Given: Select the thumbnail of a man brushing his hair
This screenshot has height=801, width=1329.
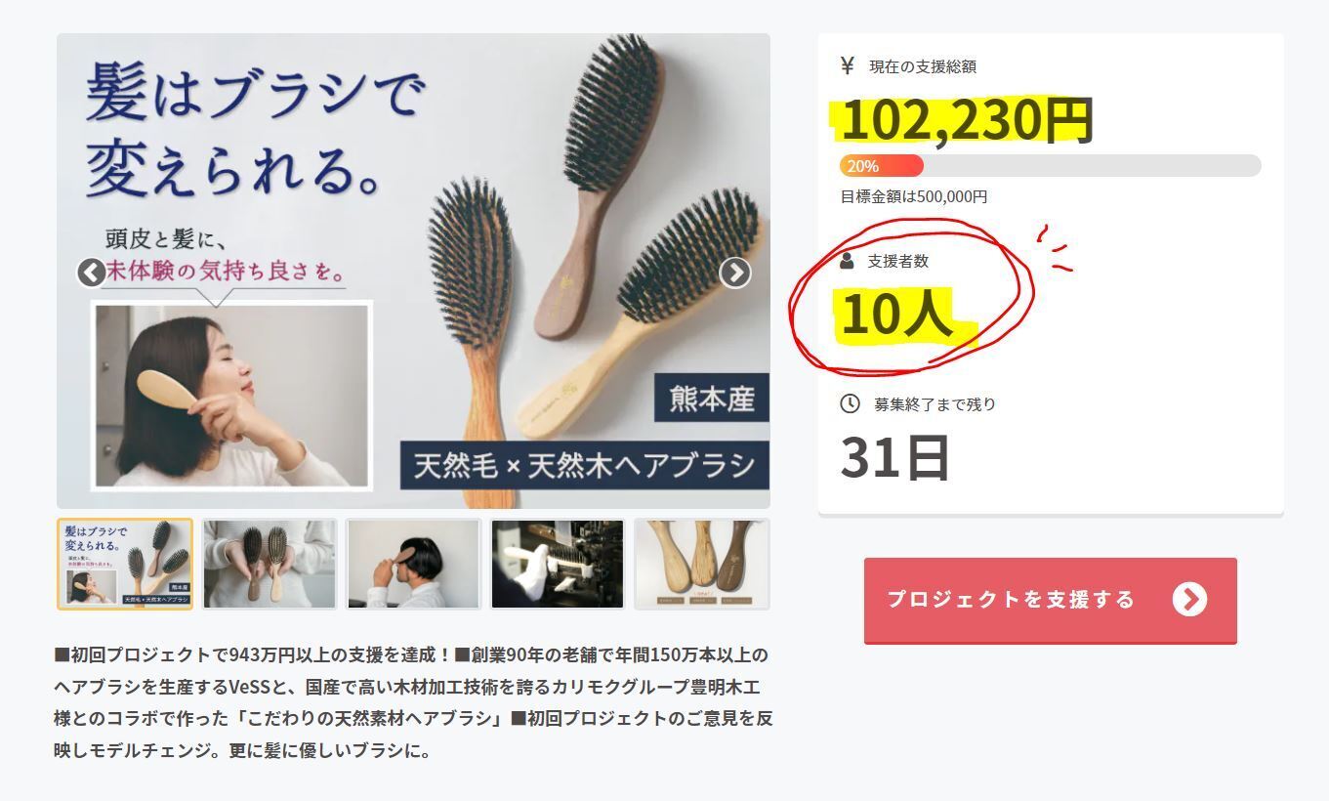Looking at the screenshot, I should (414, 565).
